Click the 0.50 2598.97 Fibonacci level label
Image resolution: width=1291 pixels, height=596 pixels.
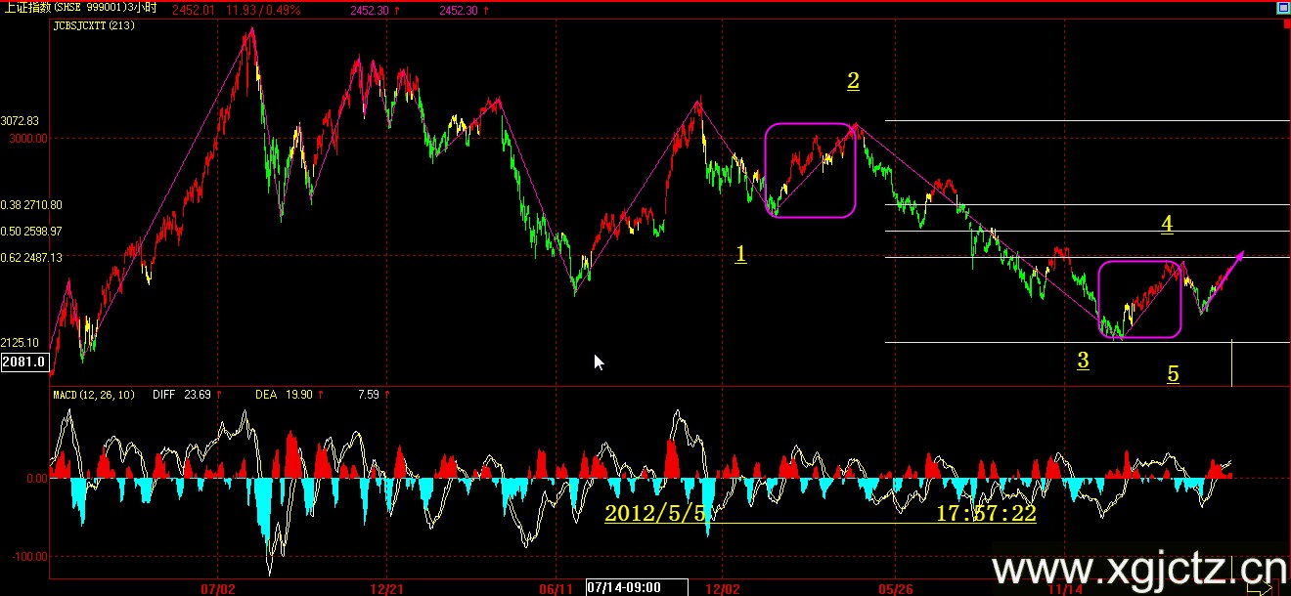pos(31,232)
